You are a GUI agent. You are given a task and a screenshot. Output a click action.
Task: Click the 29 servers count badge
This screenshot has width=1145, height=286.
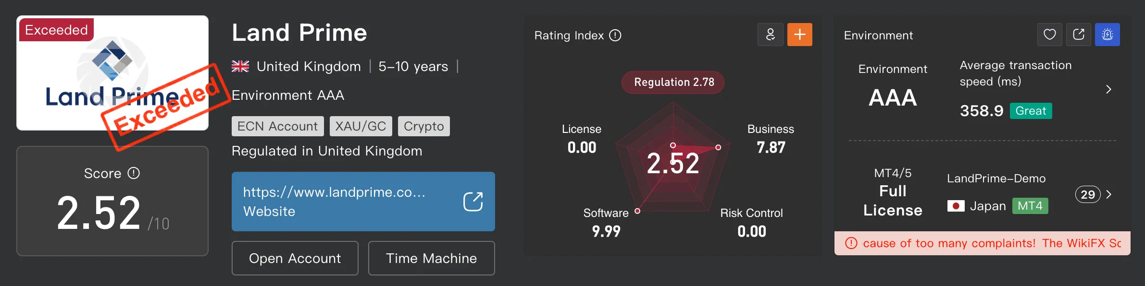(x=1088, y=194)
